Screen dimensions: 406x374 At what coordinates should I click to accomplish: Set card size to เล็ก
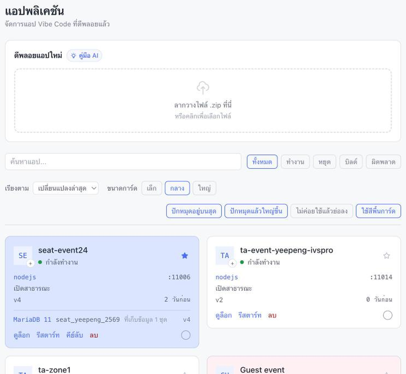(x=152, y=188)
